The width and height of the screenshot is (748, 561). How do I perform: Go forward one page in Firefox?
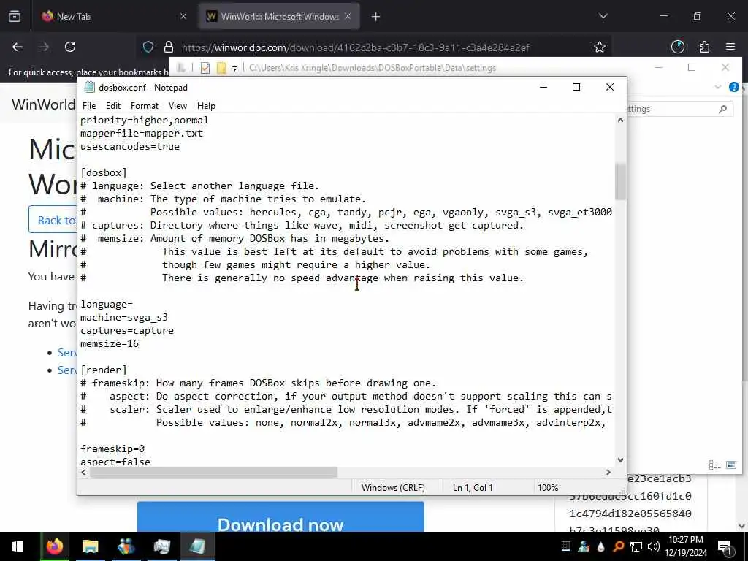44,47
